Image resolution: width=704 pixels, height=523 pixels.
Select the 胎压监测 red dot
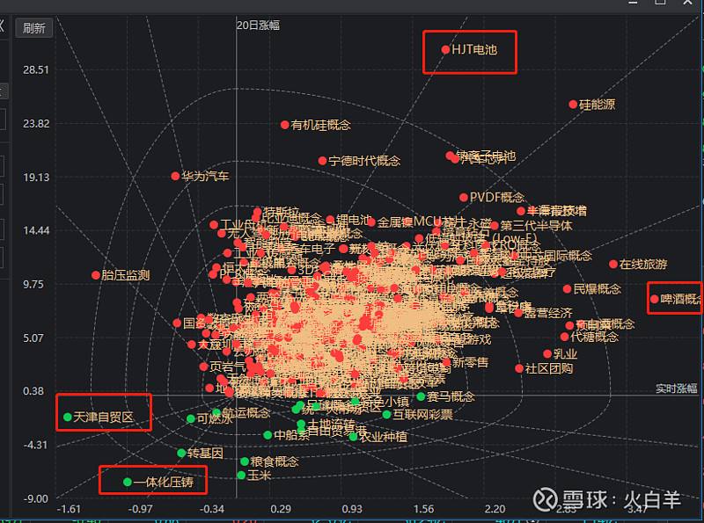click(x=96, y=275)
